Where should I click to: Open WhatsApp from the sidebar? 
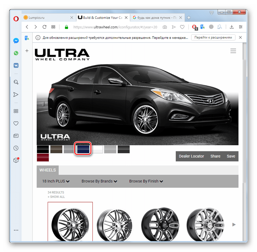[16, 53]
